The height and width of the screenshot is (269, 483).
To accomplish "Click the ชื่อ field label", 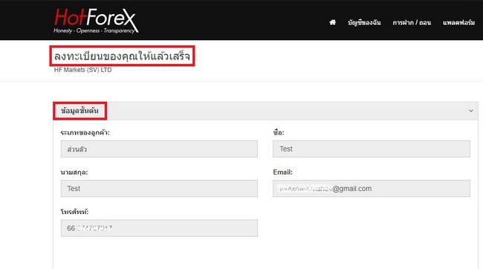I will pos(279,132).
